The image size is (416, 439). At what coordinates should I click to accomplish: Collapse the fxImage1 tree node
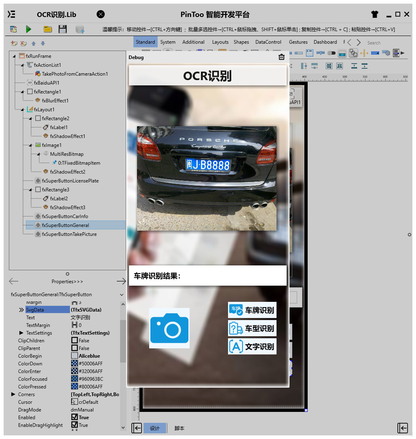pyautogui.click(x=30, y=145)
